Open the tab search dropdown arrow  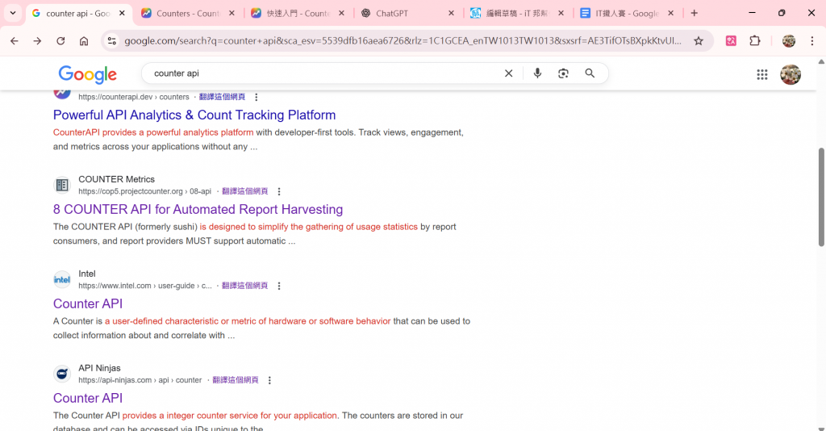[13, 13]
